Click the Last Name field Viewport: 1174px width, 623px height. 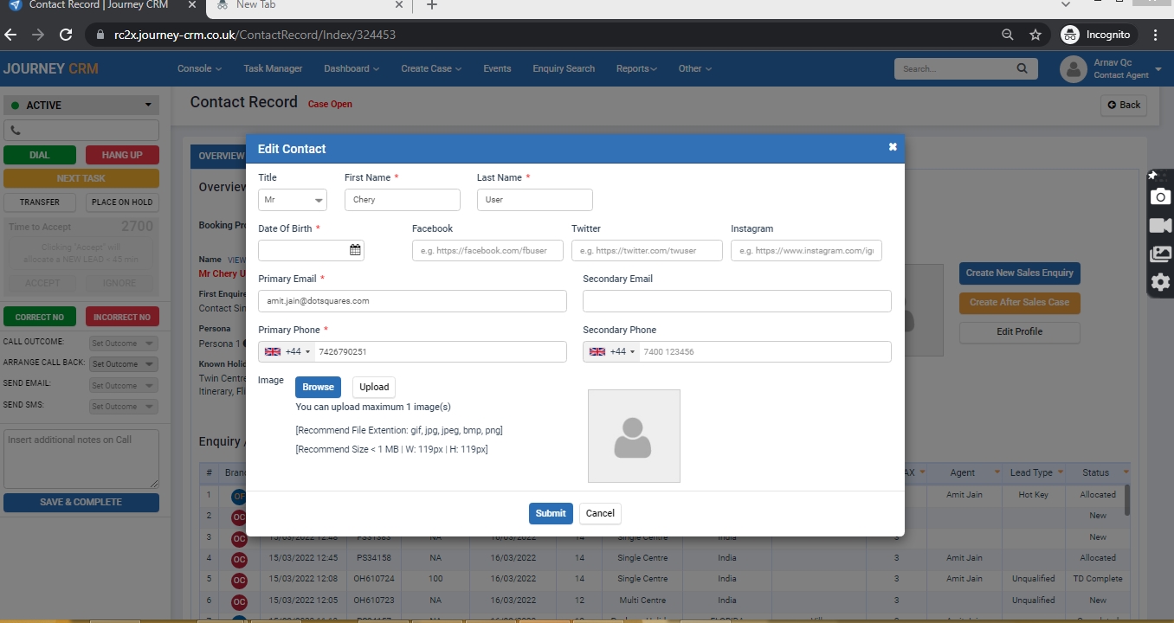(x=535, y=200)
